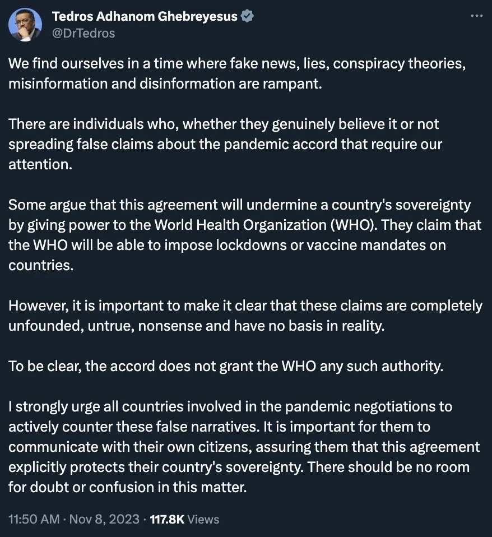Viewport: 492px width, 537px height.
Task: Open the Tedros Adhanom Ghebreyesus display name
Action: point(145,16)
